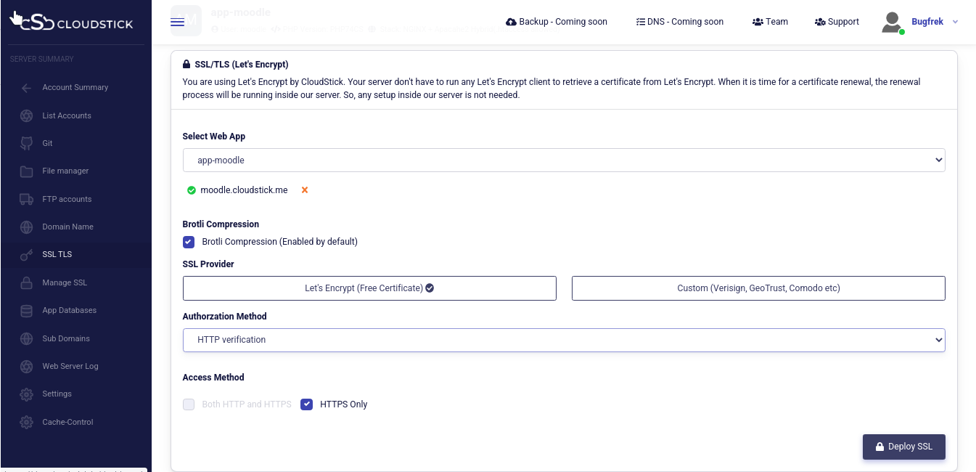Uncheck the HTTPS Only checkbox
The height and width of the screenshot is (472, 976).
[x=307, y=404]
